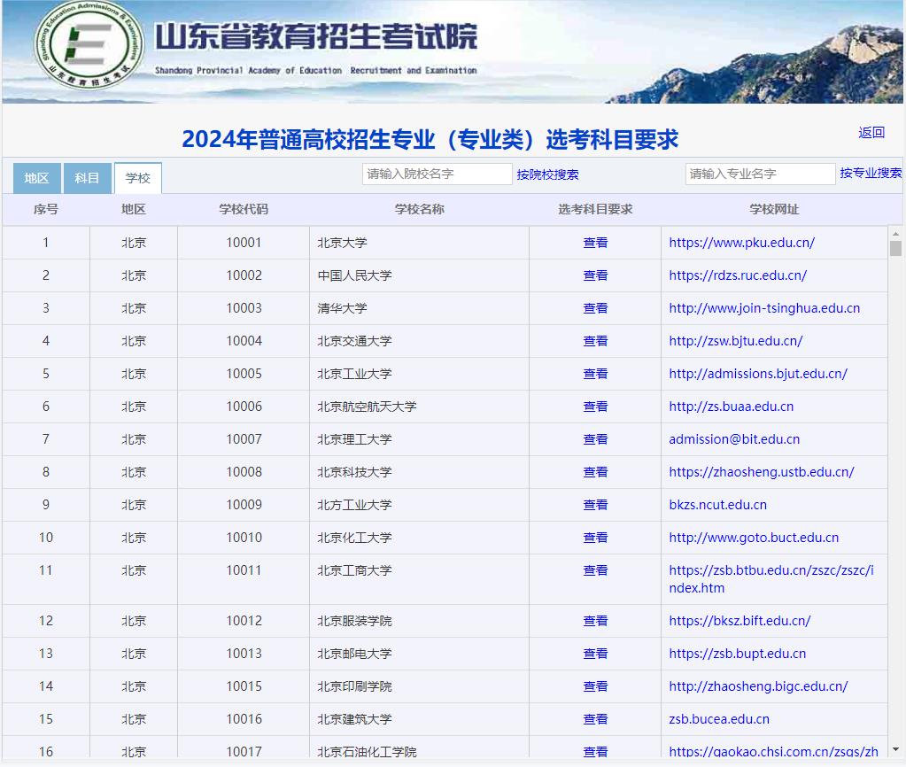
Task: Select school code cell 10001
Action: (x=244, y=243)
